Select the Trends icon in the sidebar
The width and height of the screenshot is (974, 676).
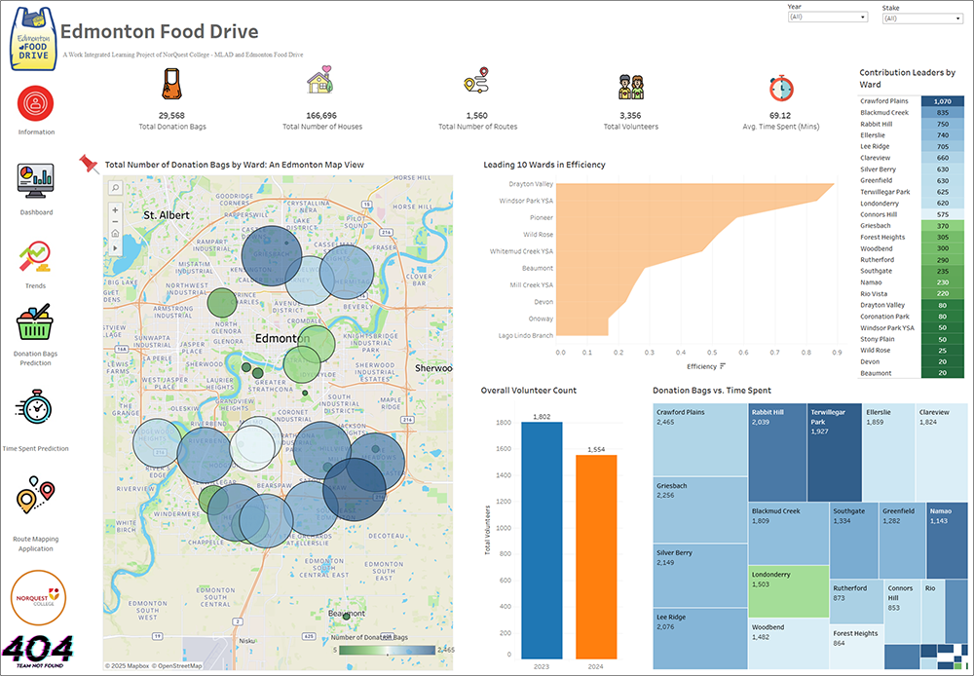pos(35,258)
